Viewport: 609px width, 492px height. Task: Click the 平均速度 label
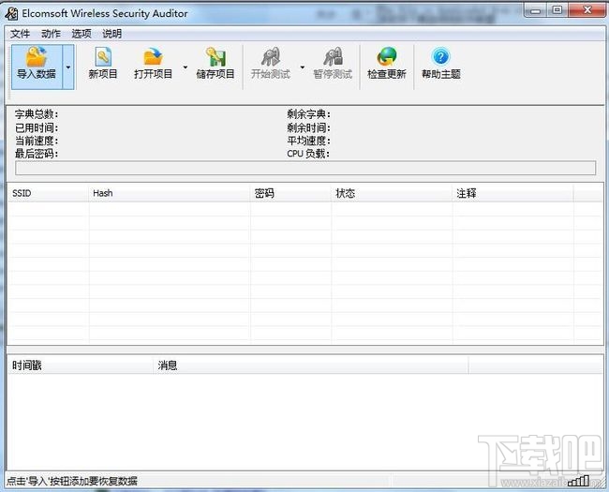point(309,141)
